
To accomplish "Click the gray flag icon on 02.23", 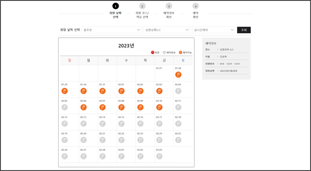I will [140, 140].
